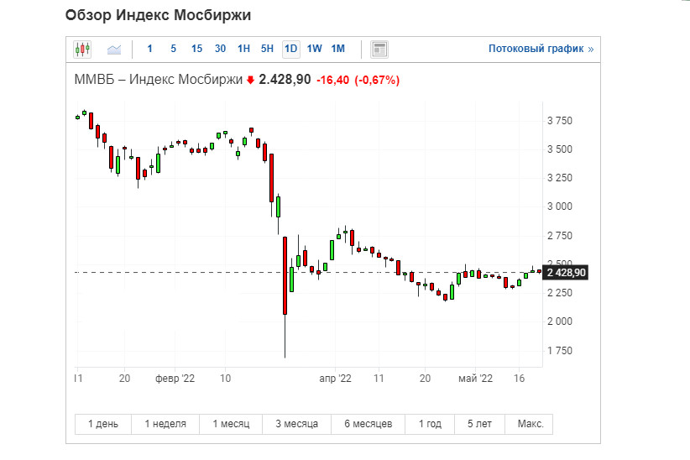Set the 1 minute interval
The image size is (690, 460).
coord(149,49)
